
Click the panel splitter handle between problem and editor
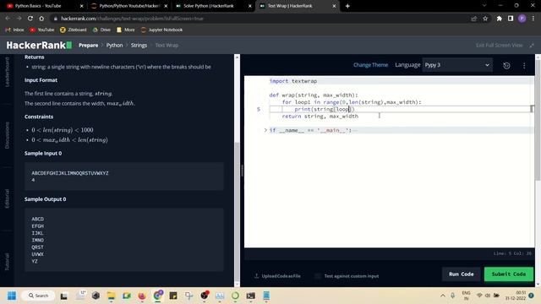pos(243,171)
